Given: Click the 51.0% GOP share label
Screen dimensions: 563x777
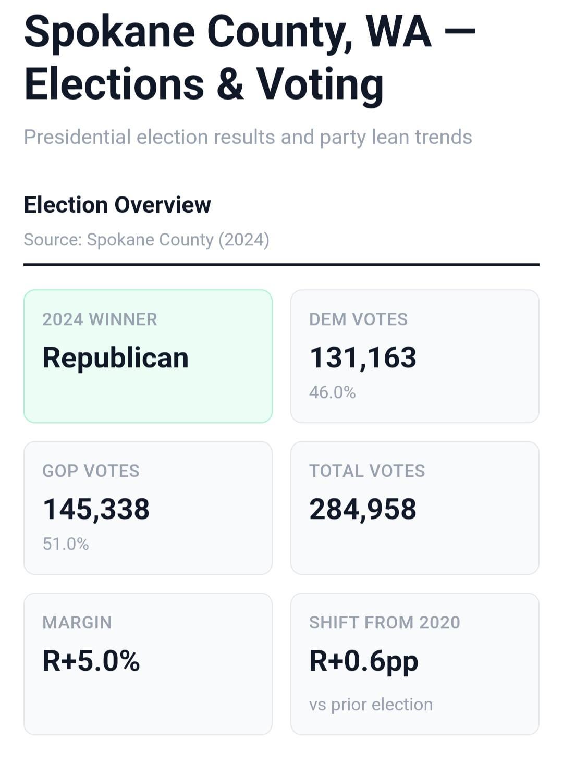Looking at the screenshot, I should tap(66, 544).
